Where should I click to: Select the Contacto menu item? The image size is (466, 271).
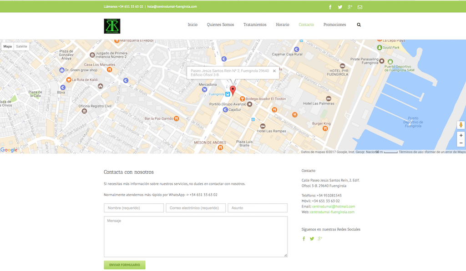pos(306,25)
